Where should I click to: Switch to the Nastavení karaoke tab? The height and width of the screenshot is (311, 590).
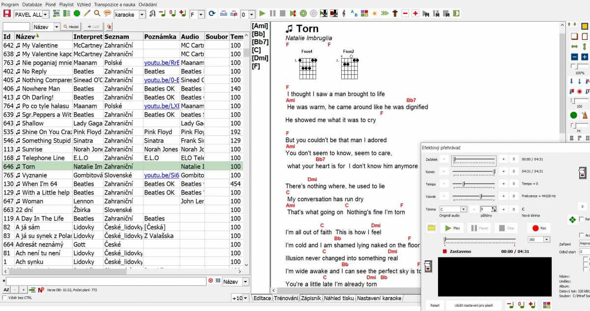coord(379,298)
